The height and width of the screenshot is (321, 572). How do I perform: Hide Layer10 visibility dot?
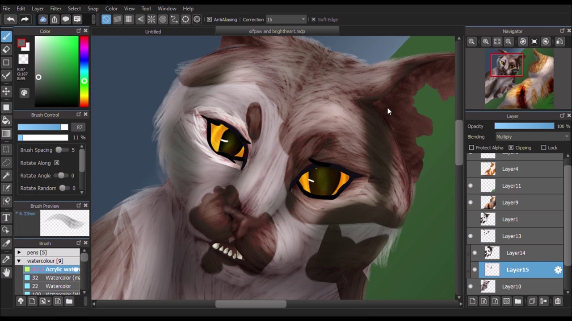471,287
